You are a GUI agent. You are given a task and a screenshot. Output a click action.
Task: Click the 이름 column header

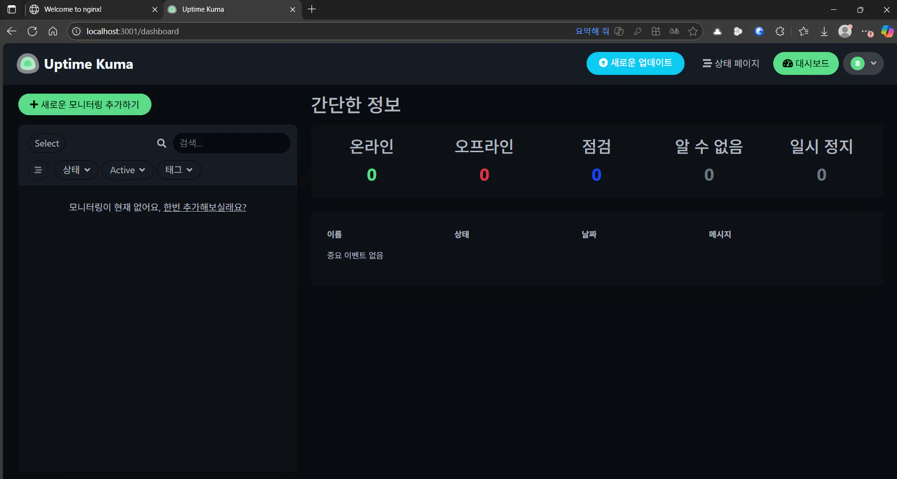pos(334,235)
